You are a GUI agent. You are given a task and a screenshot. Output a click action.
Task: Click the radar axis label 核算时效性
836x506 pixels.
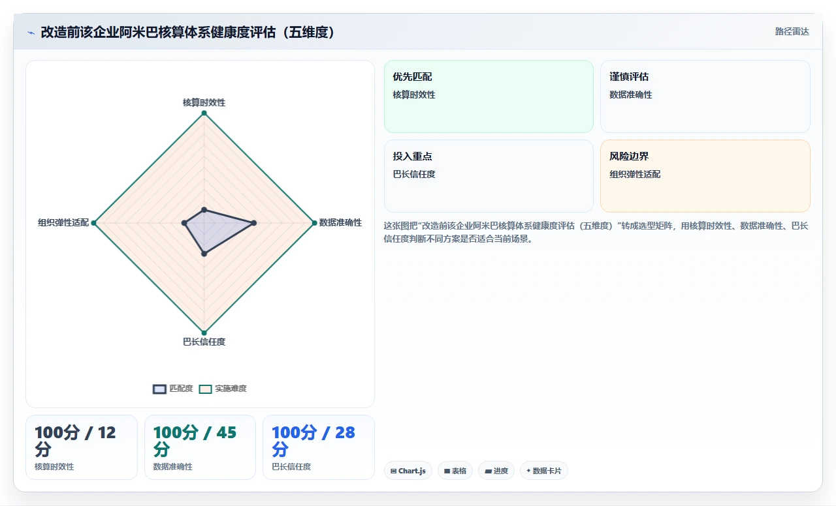[x=204, y=102]
